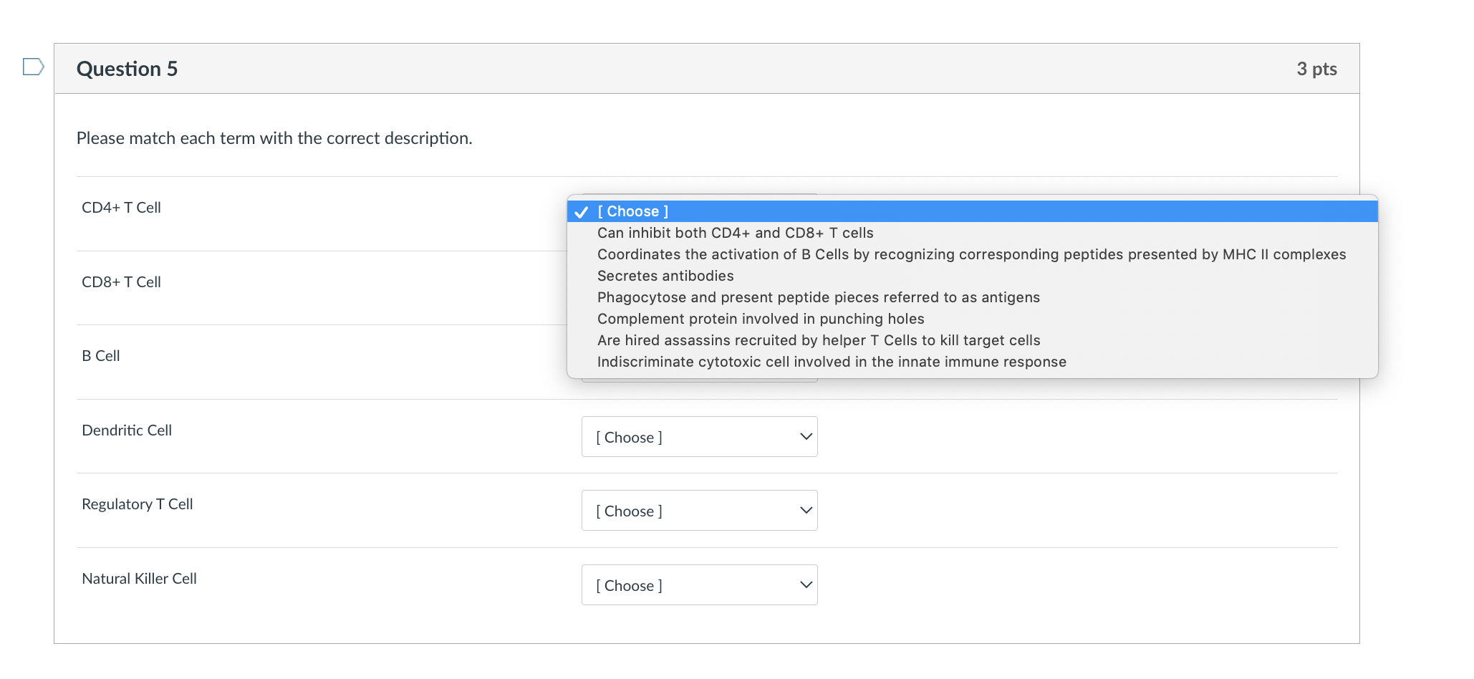
Task: Open the Regulatory T Cell dropdown
Action: 698,511
